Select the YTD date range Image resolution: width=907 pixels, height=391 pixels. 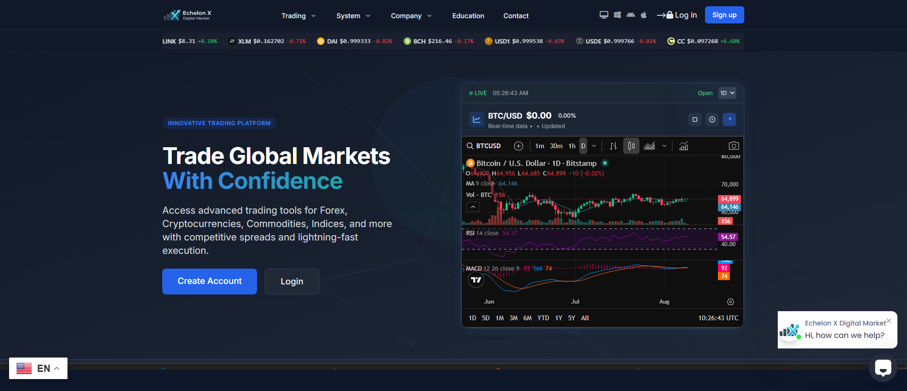tap(543, 318)
